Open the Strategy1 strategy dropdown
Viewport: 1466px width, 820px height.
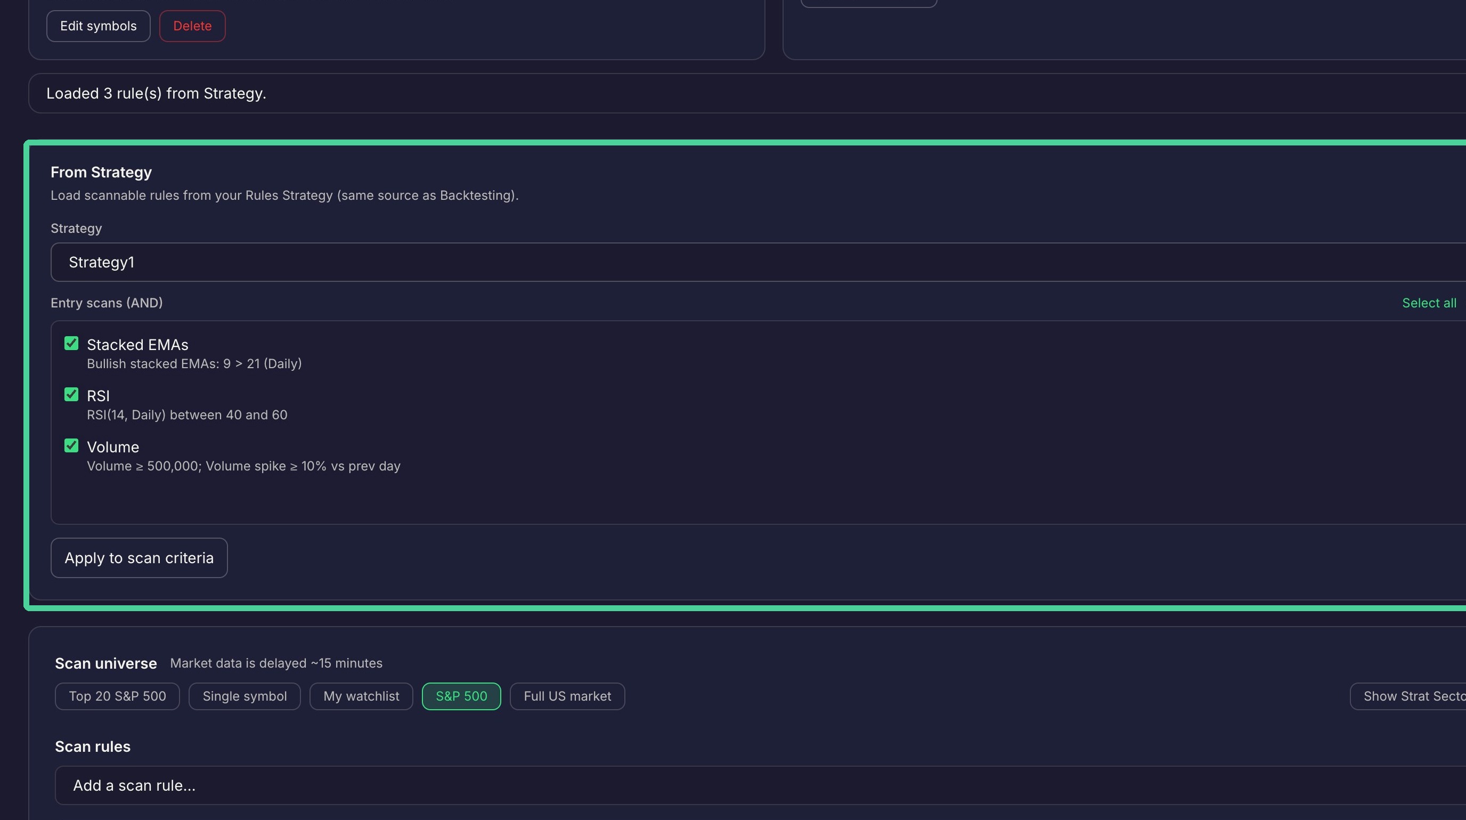758,262
